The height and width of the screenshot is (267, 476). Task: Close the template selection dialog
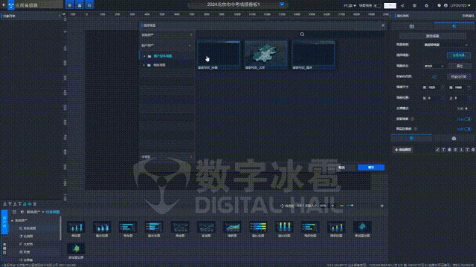(383, 25)
